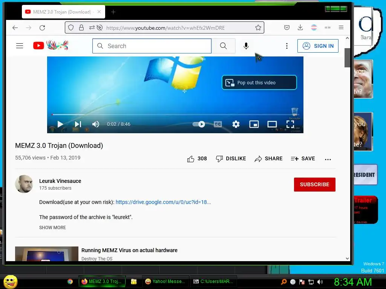The width and height of the screenshot is (386, 289).
Task: Enable miniplayer mode
Action: [254, 124]
